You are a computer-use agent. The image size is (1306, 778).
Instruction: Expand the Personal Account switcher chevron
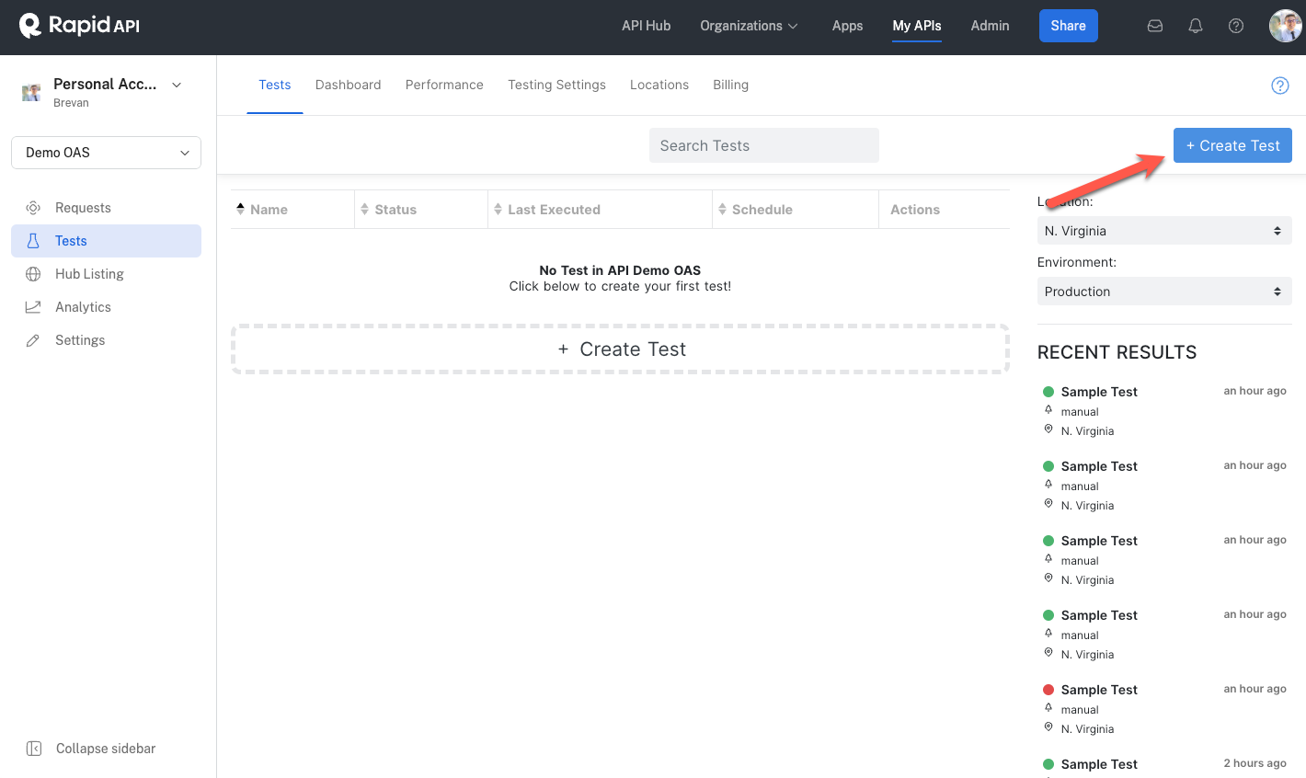click(177, 85)
